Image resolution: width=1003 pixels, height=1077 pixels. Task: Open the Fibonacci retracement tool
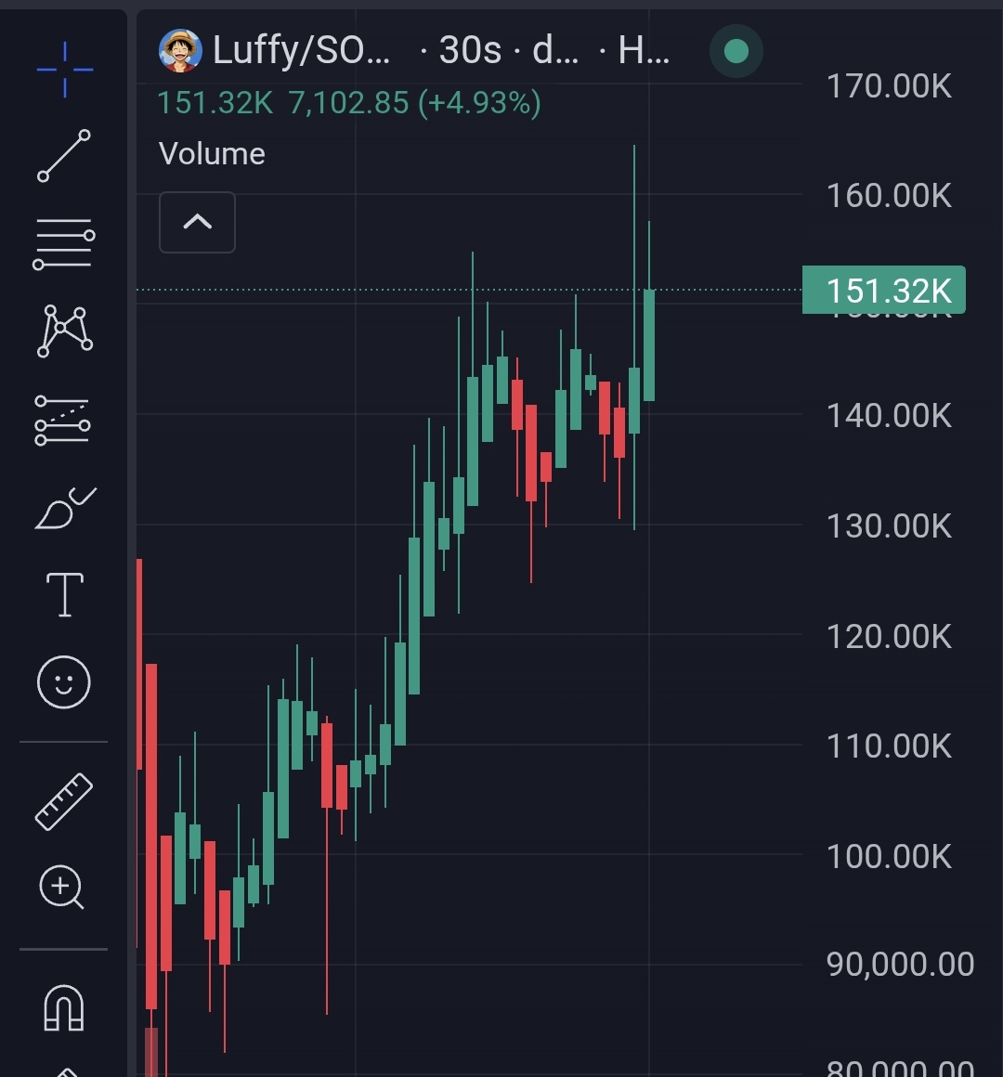coord(64,244)
